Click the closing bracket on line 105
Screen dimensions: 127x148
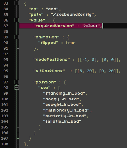pos(40,127)
